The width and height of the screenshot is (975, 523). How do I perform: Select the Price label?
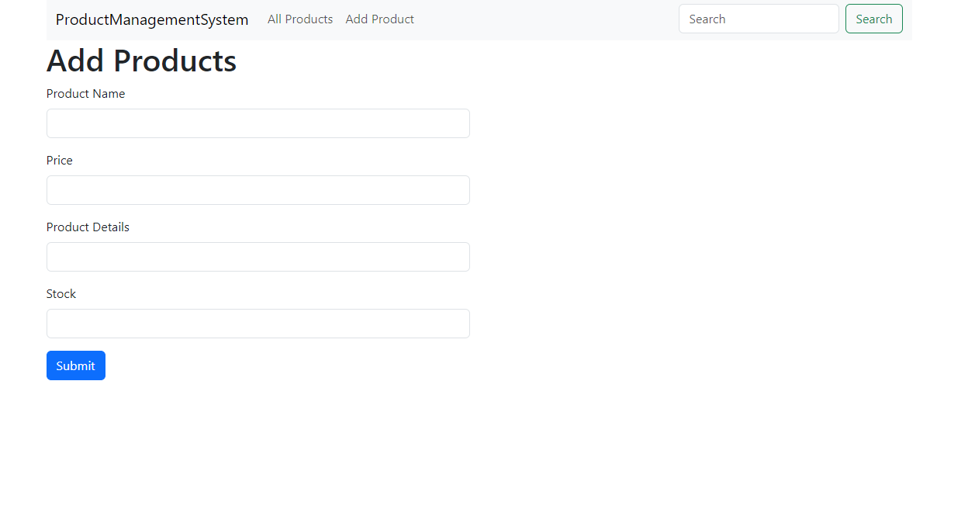point(59,160)
